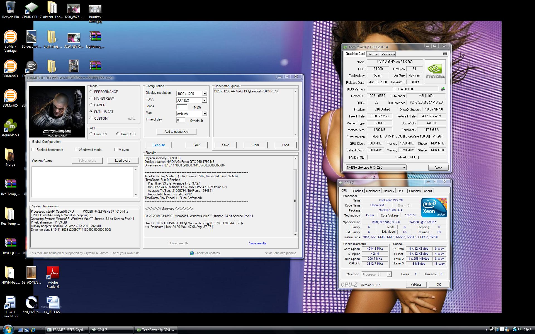
Task: Select the MAINSTREAM mode radio button
Action: point(91,98)
